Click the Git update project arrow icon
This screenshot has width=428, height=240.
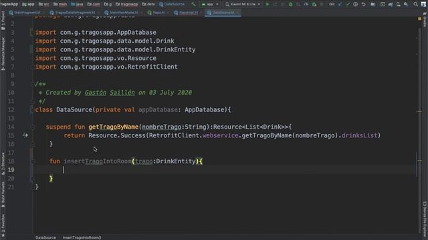point(340,4)
